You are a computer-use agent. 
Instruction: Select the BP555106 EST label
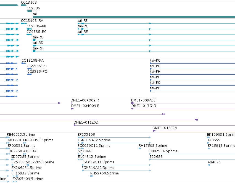[86, 135]
